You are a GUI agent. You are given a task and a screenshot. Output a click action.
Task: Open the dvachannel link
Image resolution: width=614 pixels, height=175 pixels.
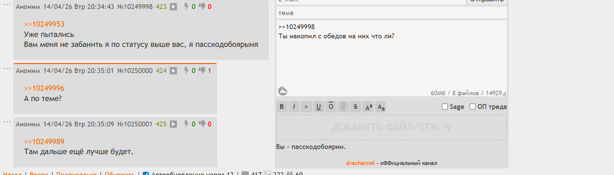point(360,163)
